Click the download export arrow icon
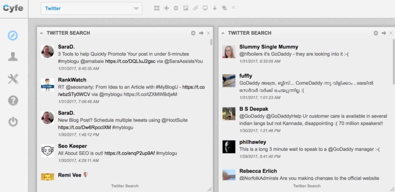The height and width of the screenshot is (192, 395). [x=214, y=8]
